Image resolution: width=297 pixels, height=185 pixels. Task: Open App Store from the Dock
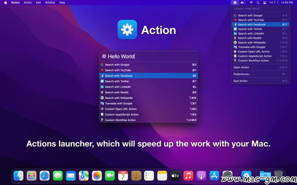214,176
